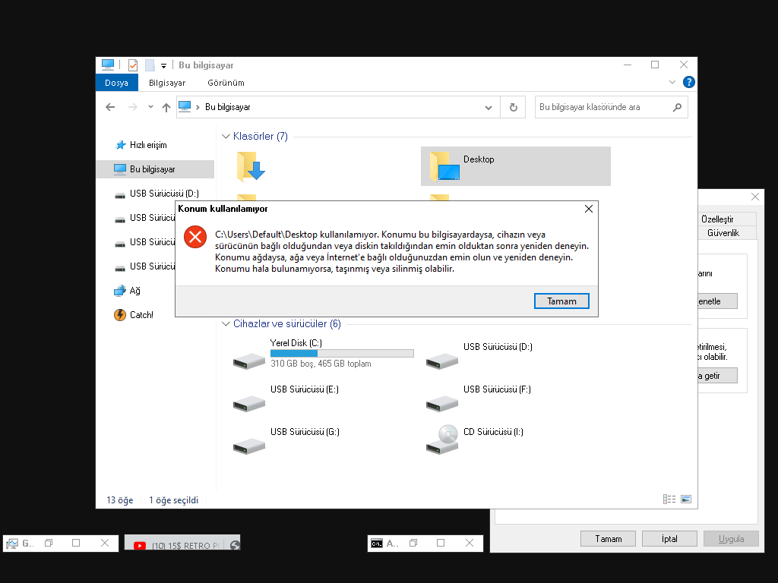Expand the ribbon with the chevron

(672, 82)
